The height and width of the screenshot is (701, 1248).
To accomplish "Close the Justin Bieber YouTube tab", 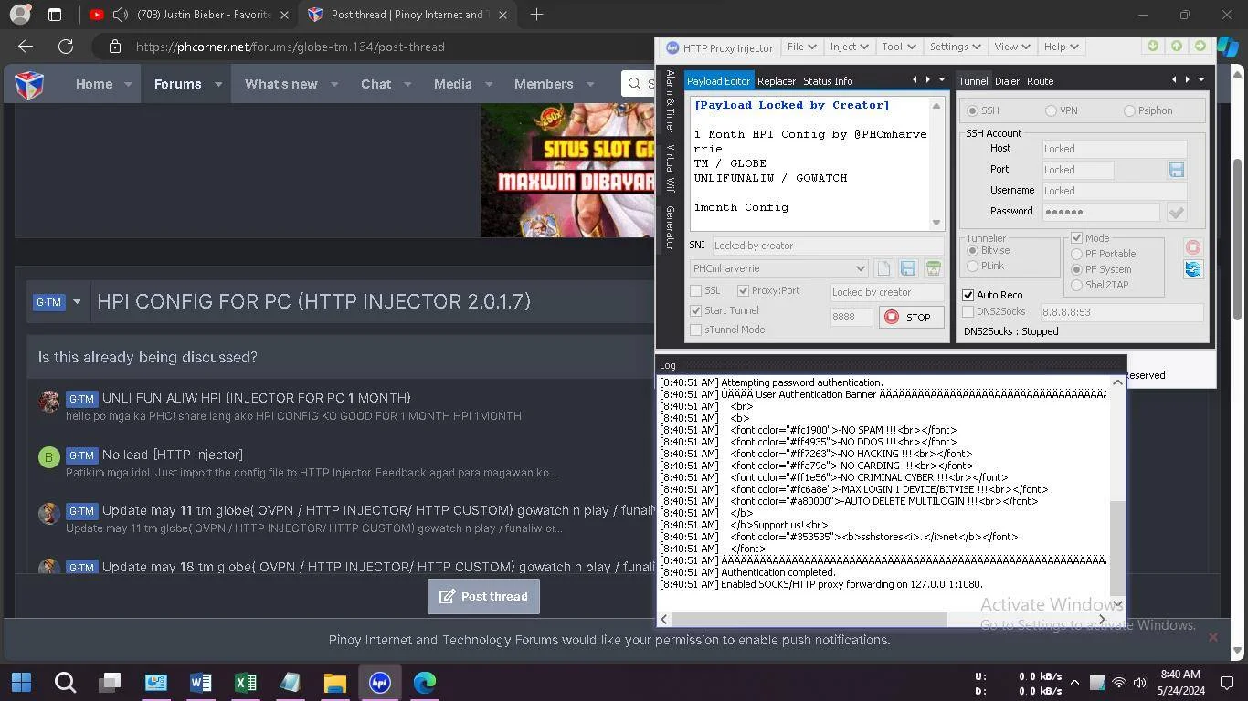I will (x=284, y=15).
